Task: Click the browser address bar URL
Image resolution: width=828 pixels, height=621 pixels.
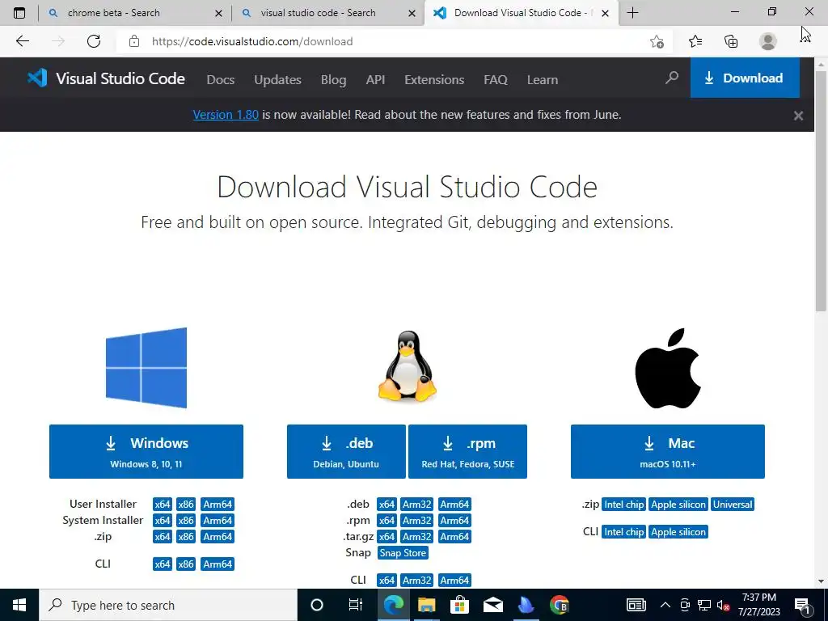Action: click(252, 41)
